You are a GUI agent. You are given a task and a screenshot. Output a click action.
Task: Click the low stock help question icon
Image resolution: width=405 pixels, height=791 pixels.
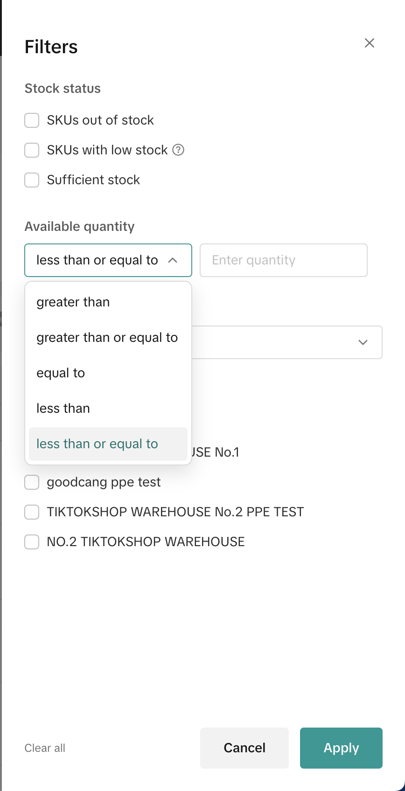[x=178, y=150]
